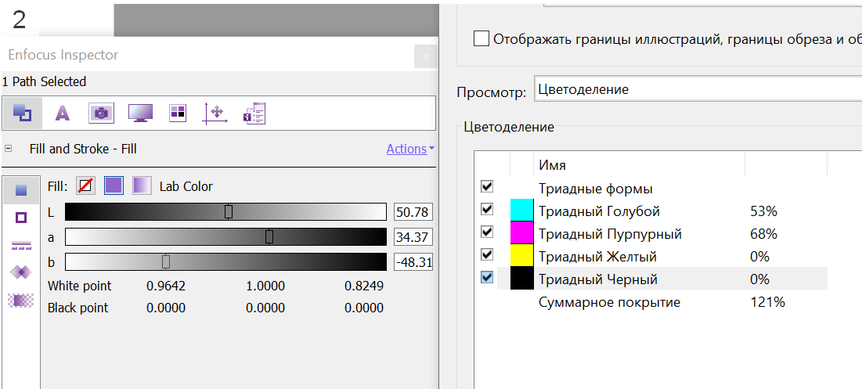Click the b value input field
862x389 pixels.
click(413, 261)
